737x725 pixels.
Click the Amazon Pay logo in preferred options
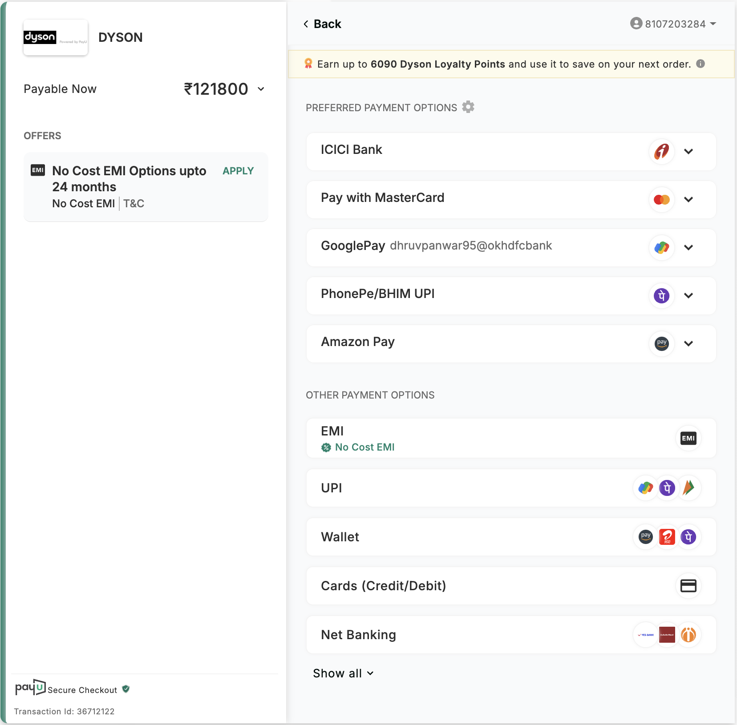click(x=662, y=343)
